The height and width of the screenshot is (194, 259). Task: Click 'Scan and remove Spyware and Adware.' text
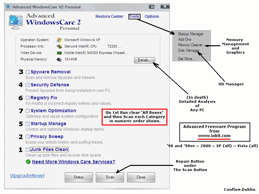click(x=61, y=78)
